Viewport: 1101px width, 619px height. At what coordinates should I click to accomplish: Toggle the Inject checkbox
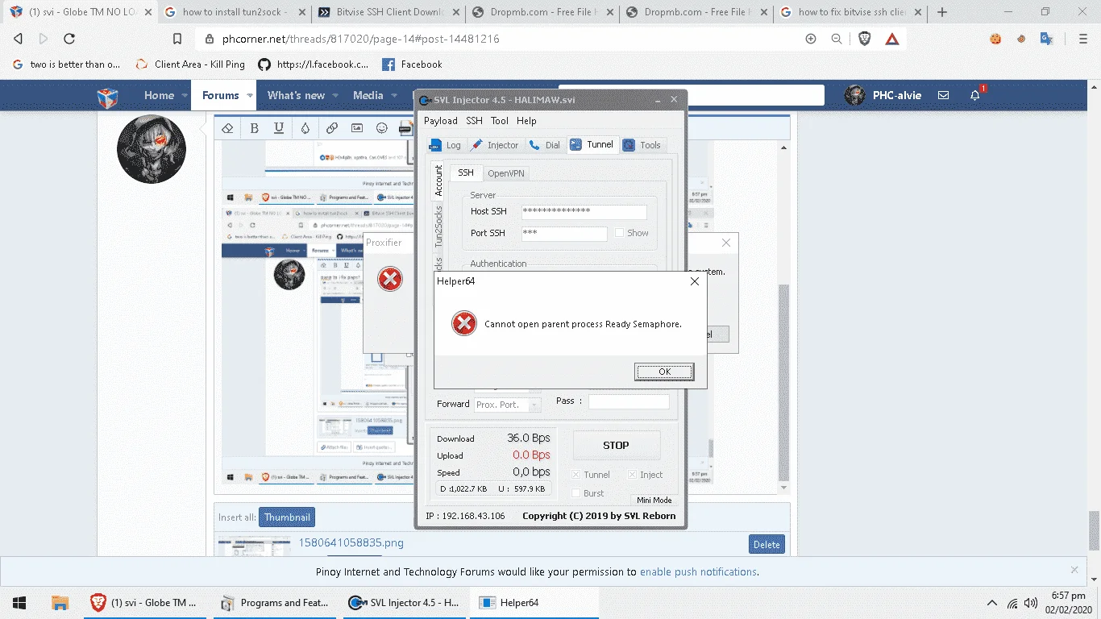(x=633, y=475)
